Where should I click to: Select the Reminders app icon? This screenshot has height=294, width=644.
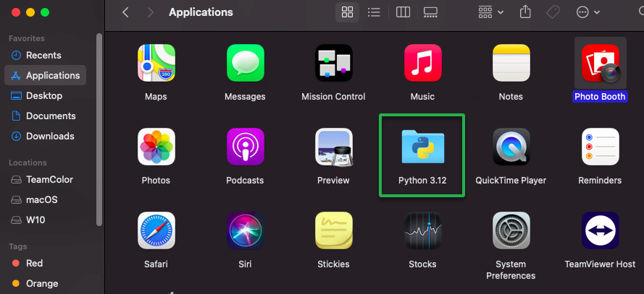600,147
